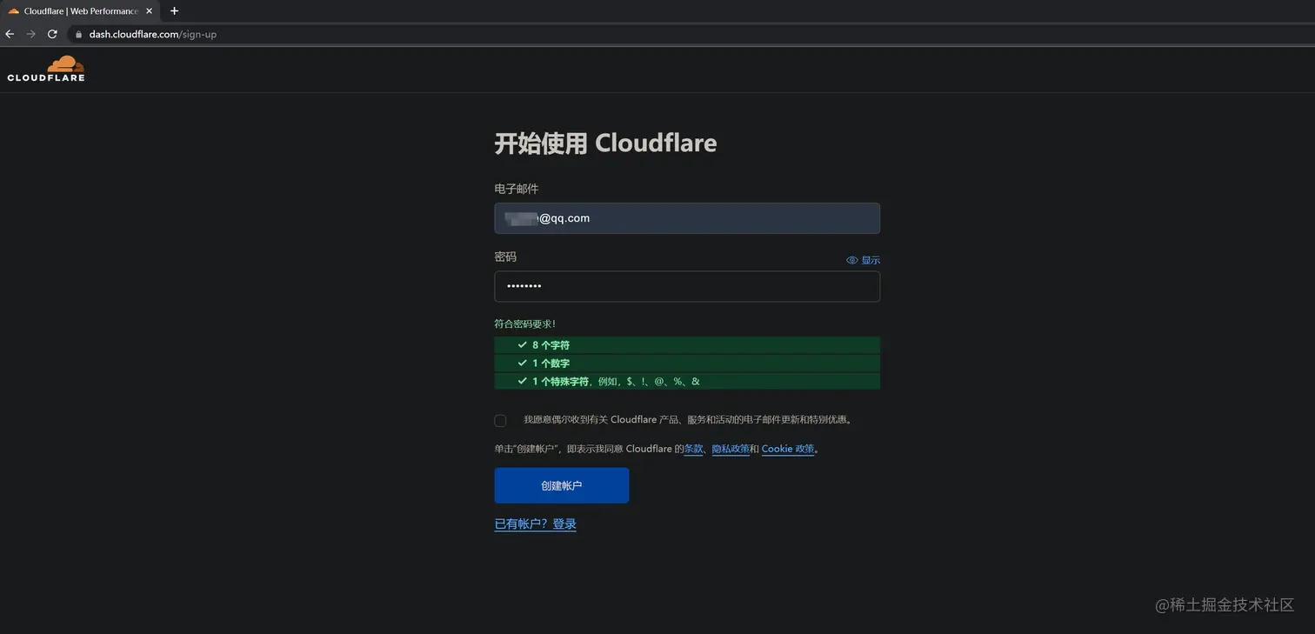Open a new browser tab with the plus icon
1315x634 pixels.
tap(174, 11)
